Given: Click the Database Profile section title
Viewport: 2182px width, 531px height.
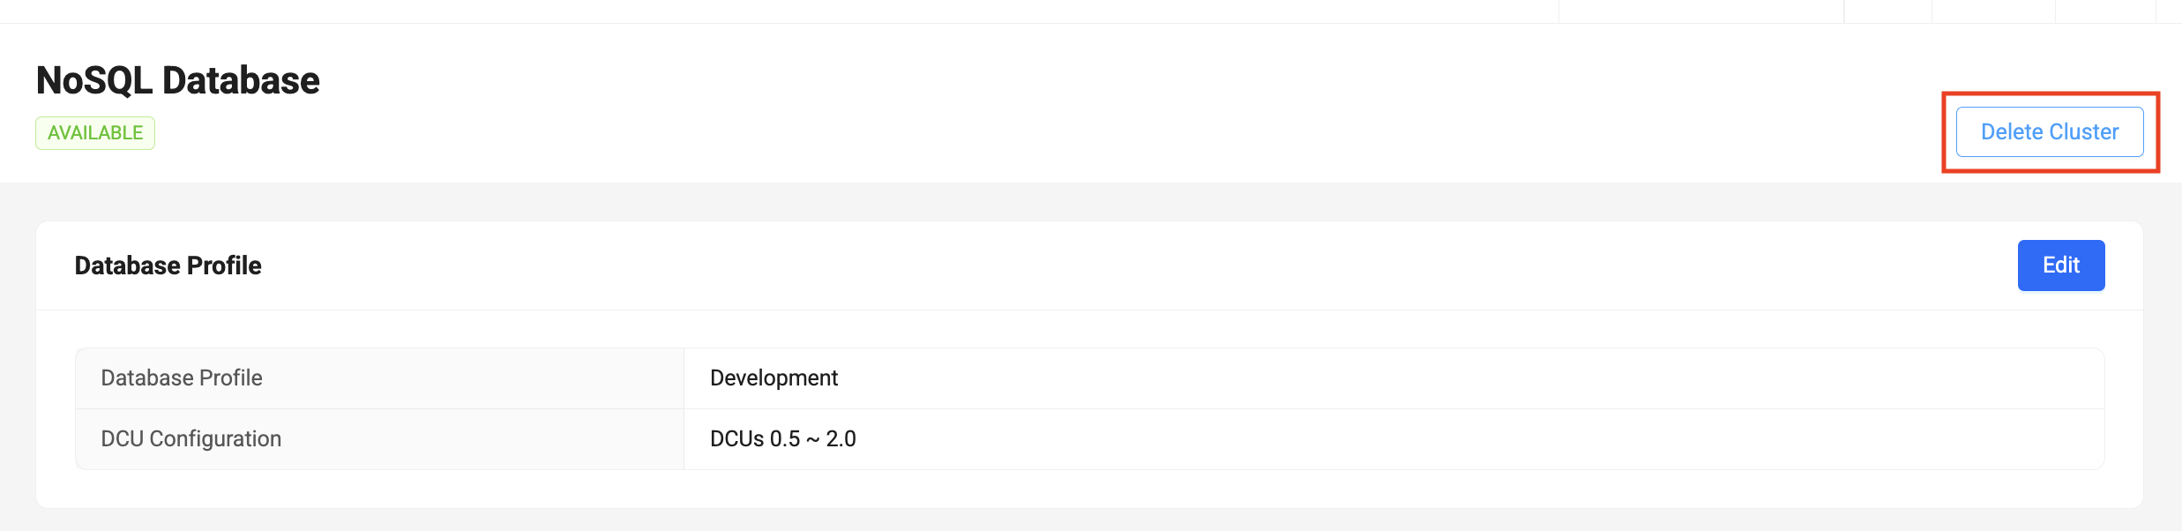Looking at the screenshot, I should (x=168, y=265).
